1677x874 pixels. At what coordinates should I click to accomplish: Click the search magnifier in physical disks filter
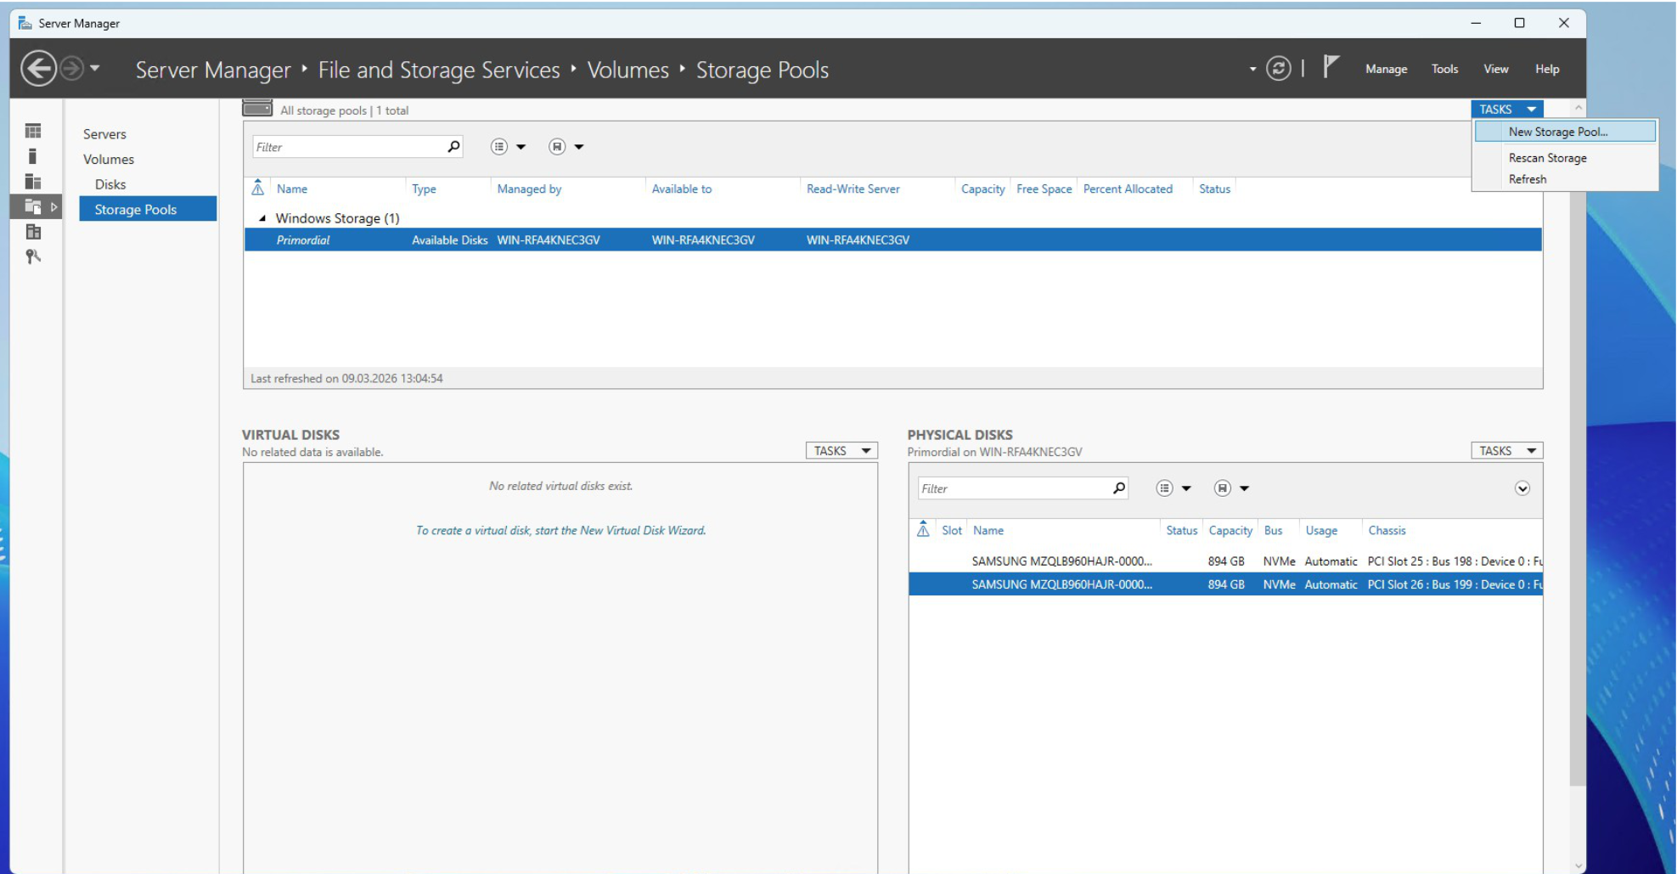[x=1118, y=488]
